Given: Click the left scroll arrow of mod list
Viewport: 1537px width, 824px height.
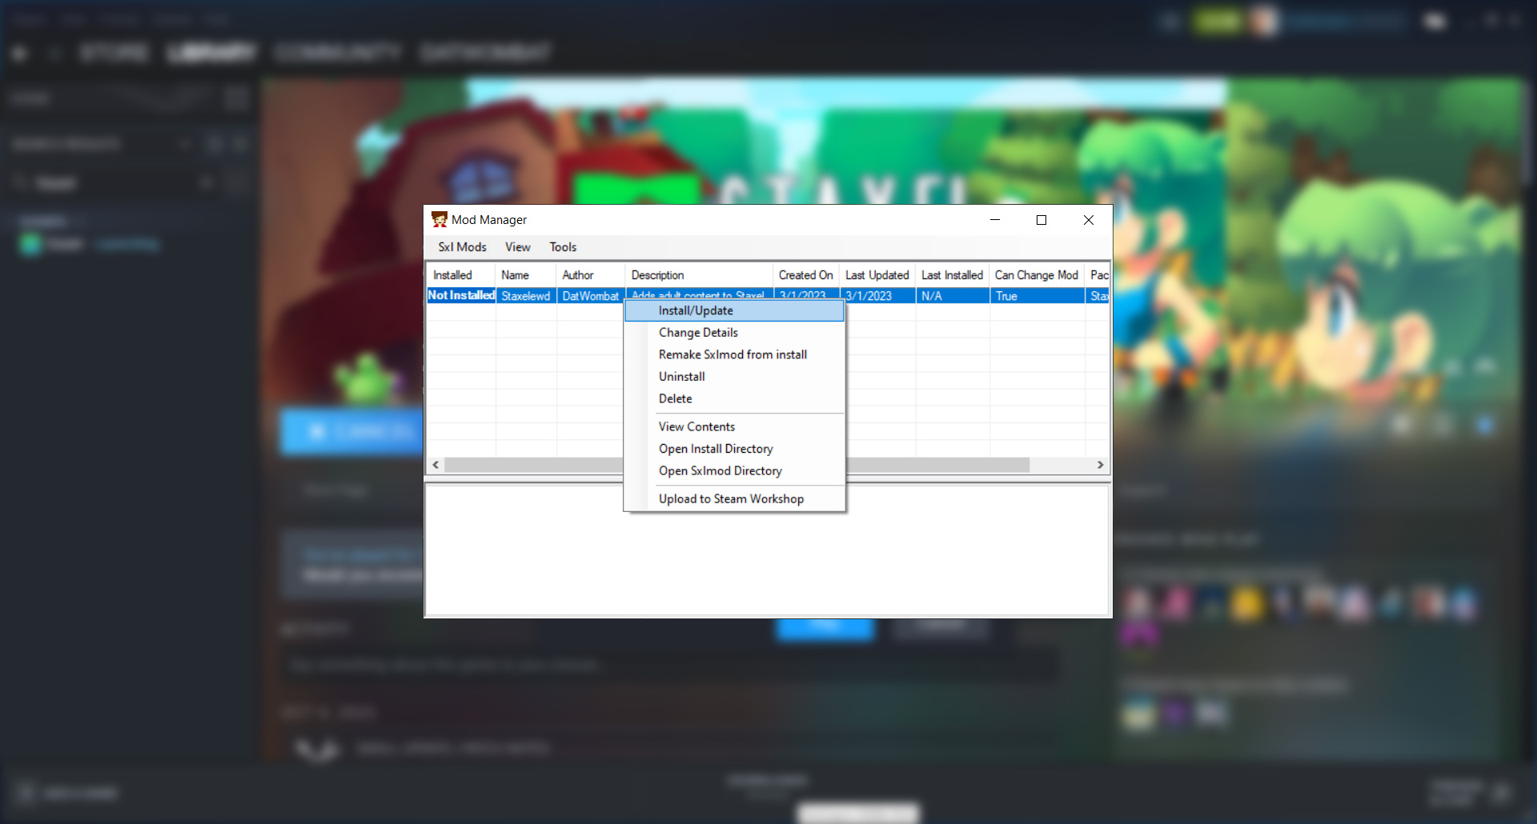Looking at the screenshot, I should 435,465.
